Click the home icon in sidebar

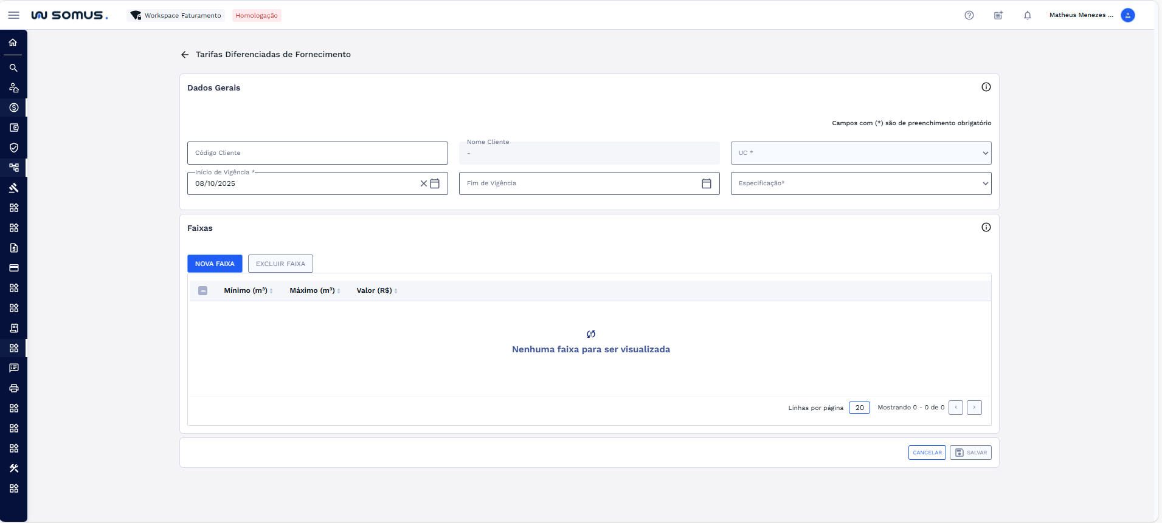coord(13,43)
